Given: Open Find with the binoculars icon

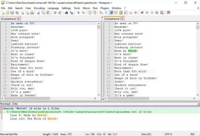Looking at the screenshot, I should (66, 13).
